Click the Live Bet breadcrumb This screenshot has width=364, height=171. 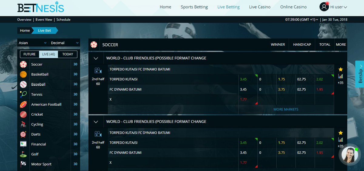pos(45,31)
